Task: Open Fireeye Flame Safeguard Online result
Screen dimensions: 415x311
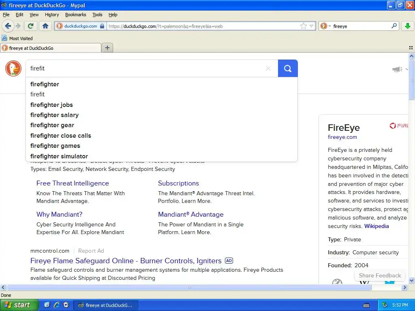Action: click(126, 261)
